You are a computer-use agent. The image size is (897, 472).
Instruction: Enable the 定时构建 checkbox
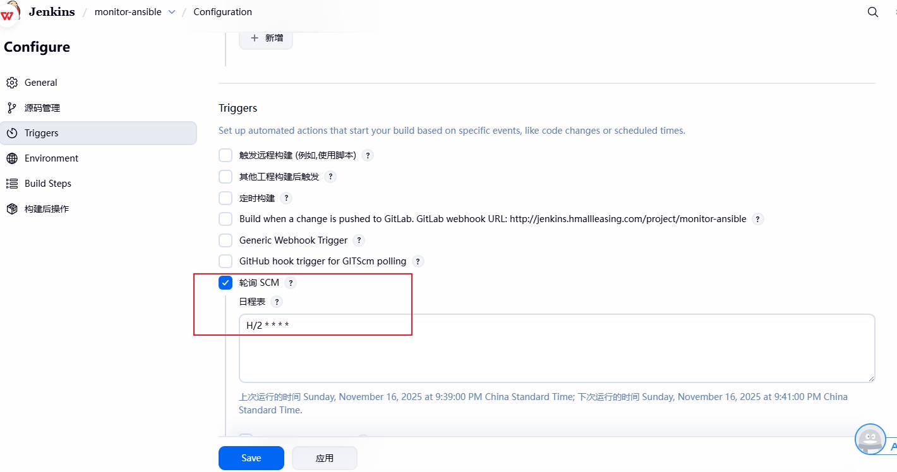tap(226, 198)
